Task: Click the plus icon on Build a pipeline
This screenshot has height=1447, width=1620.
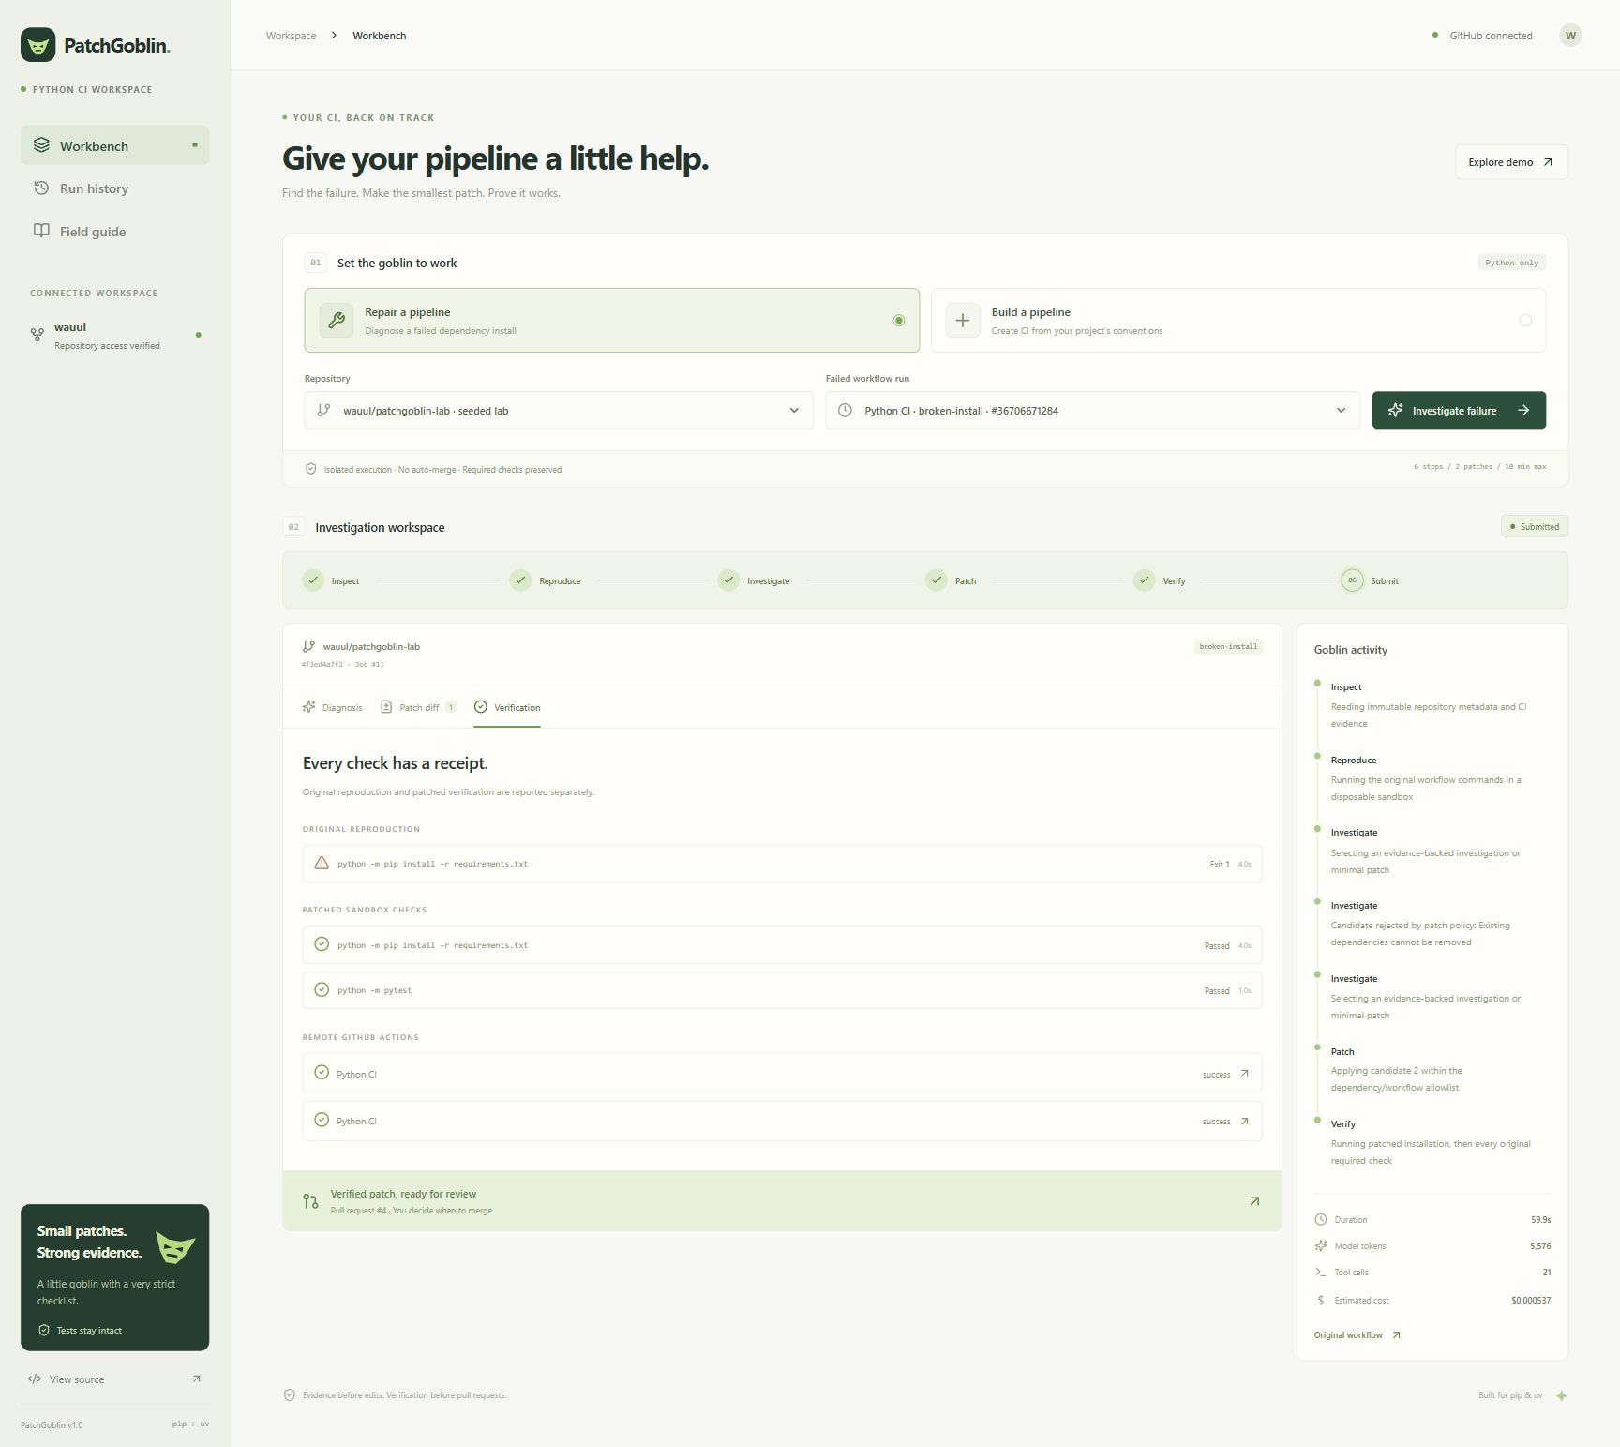Action: [x=963, y=321]
